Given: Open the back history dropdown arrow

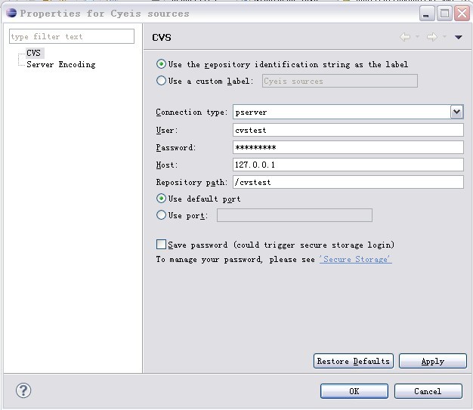Looking at the screenshot, I should (x=416, y=37).
